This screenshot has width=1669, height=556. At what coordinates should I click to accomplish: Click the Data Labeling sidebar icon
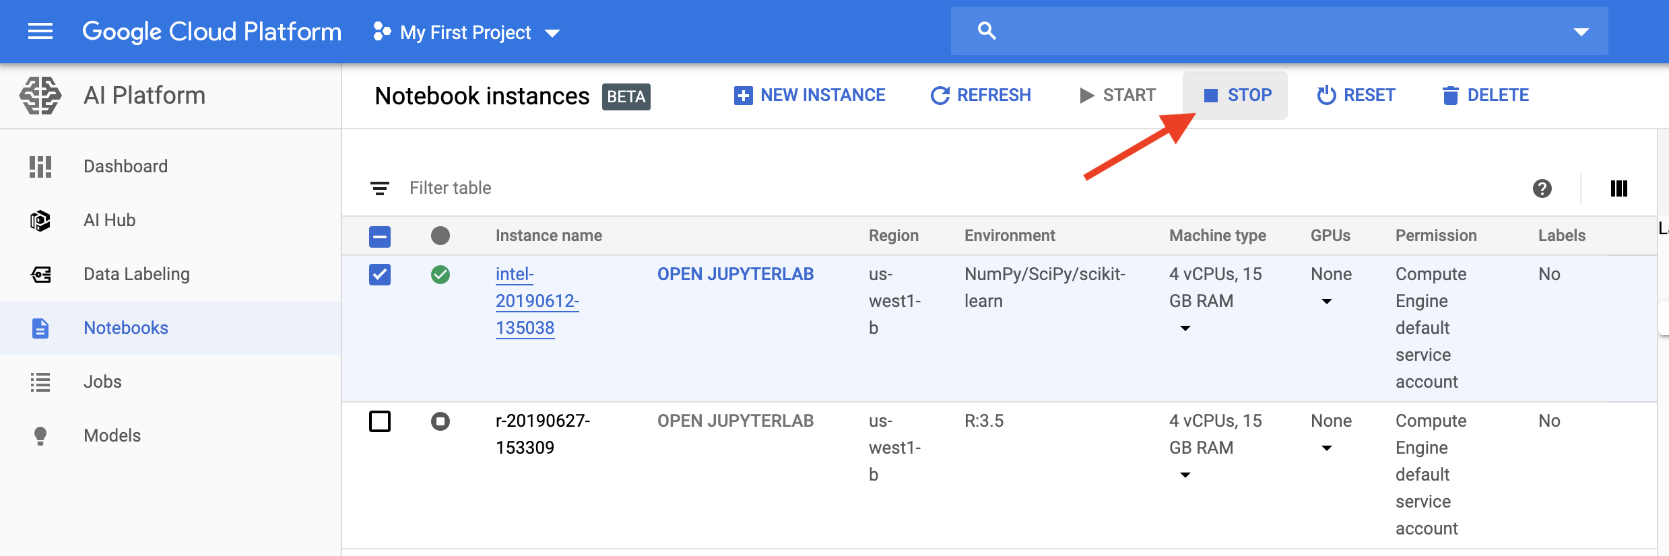(x=40, y=274)
